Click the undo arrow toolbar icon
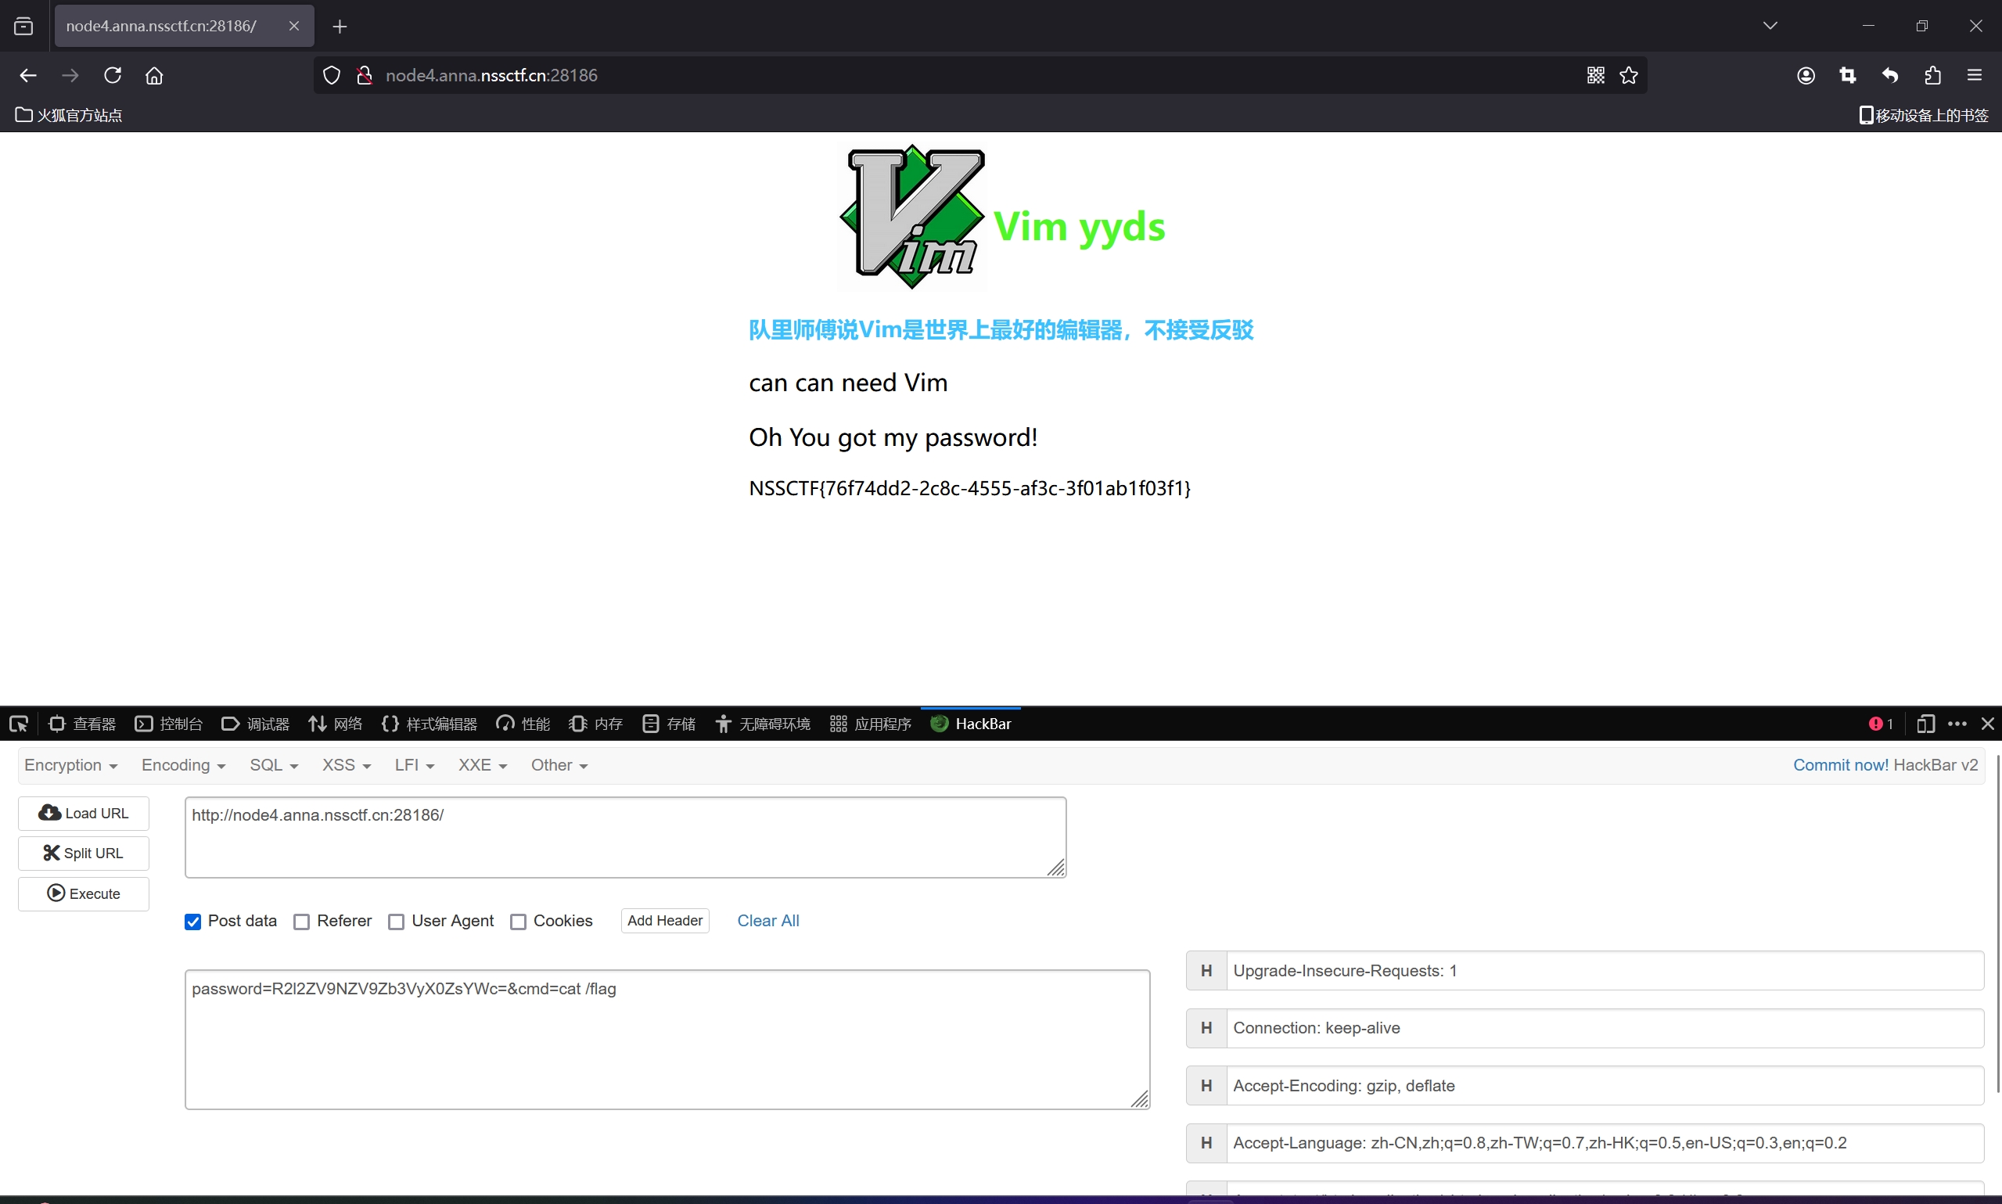This screenshot has height=1204, width=2002. [1890, 75]
